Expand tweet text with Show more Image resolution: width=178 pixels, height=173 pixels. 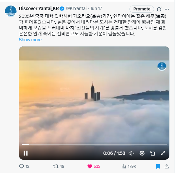click(x=30, y=40)
